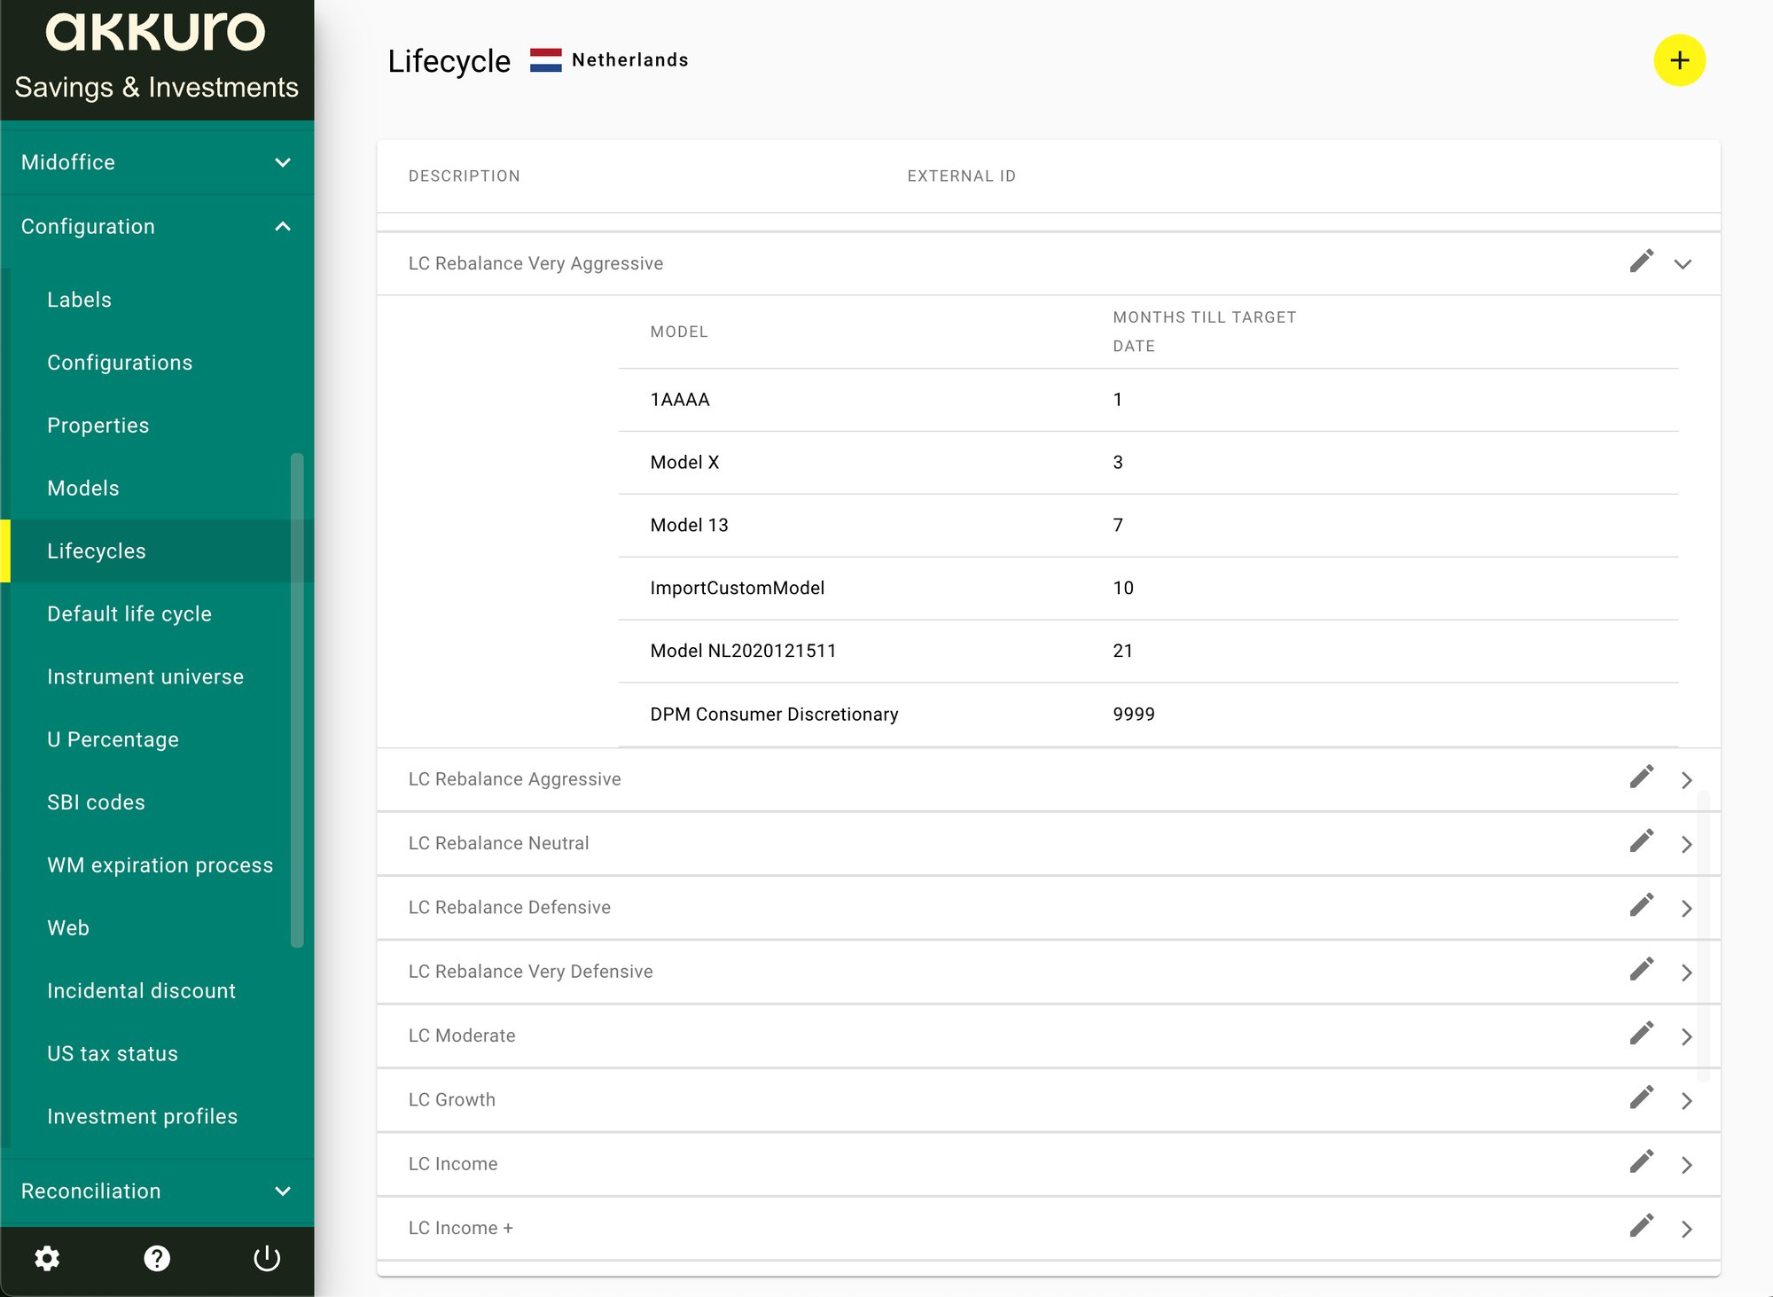Expand the LC Income row chevron
This screenshot has height=1297, width=1773.
(1686, 1165)
